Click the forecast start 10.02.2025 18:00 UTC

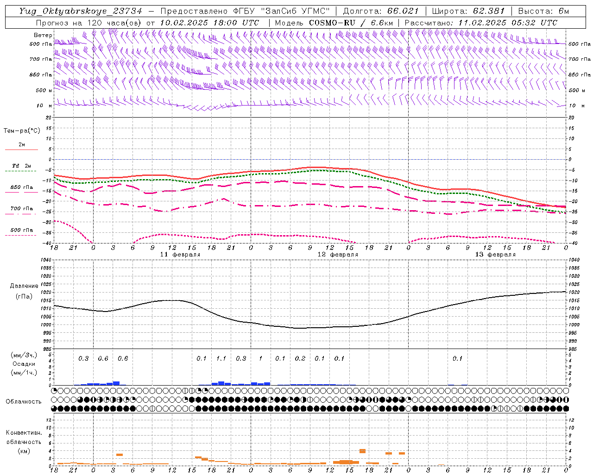click(x=209, y=23)
